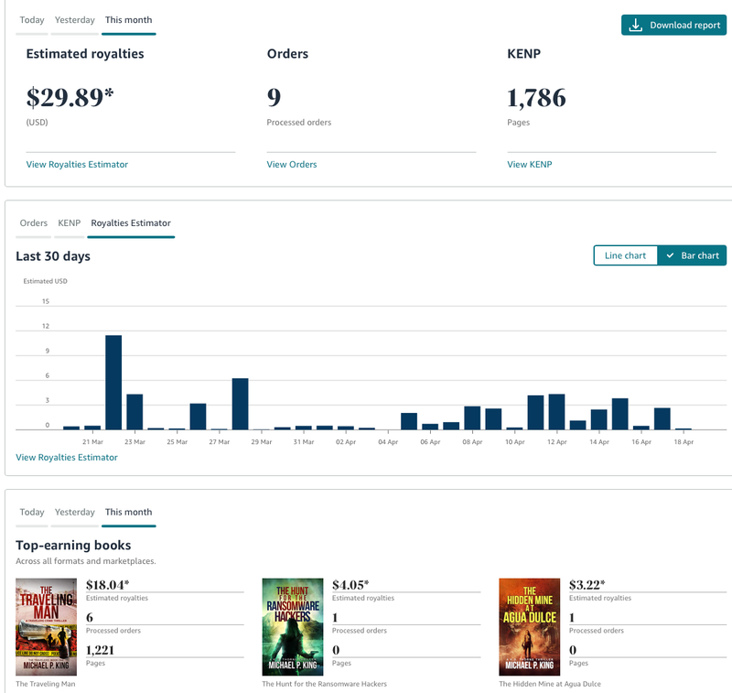The width and height of the screenshot is (732, 693).
Task: Click the 28 Mar royalties bar
Action: tap(241, 404)
